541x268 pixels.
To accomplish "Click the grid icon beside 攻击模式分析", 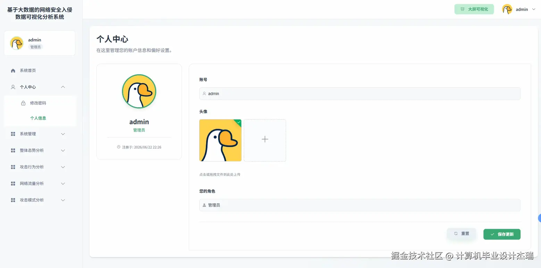I will pyautogui.click(x=13, y=200).
